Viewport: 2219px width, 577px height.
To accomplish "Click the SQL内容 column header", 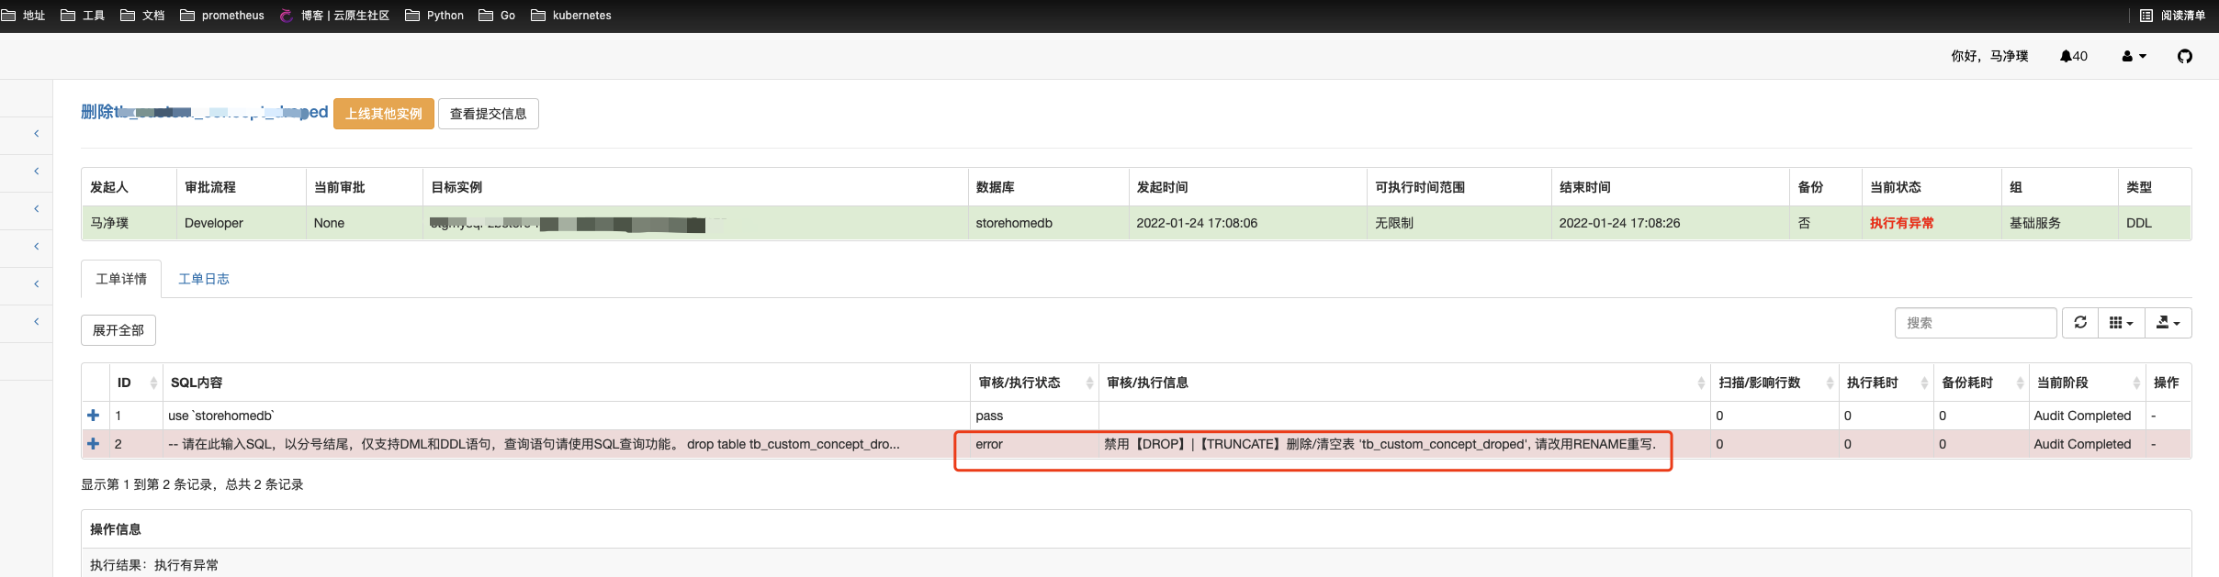I will [566, 383].
